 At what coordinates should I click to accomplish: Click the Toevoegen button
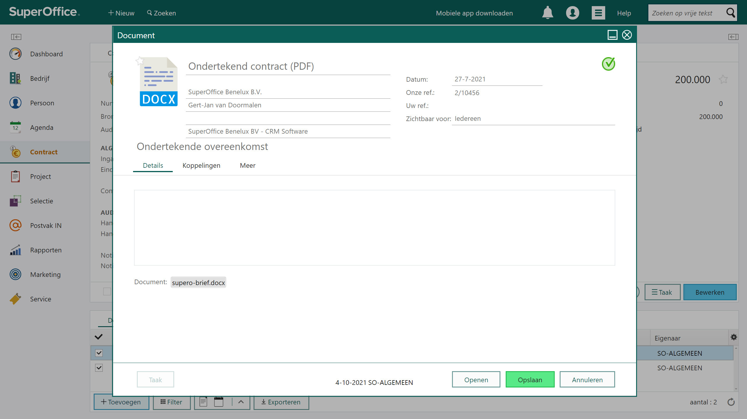click(121, 402)
